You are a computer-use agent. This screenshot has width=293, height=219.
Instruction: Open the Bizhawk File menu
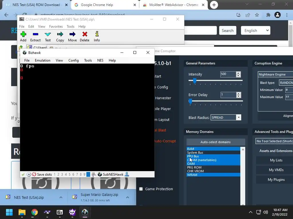click(27, 60)
